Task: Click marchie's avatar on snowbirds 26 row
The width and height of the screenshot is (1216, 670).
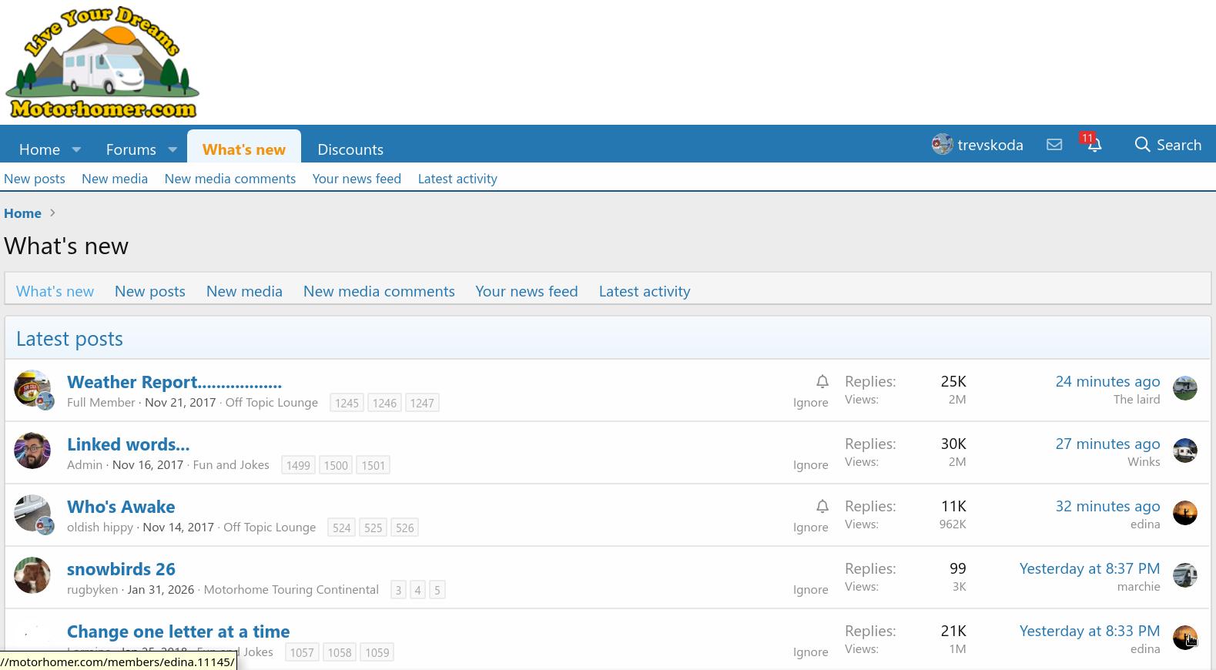Action: coord(1184,575)
